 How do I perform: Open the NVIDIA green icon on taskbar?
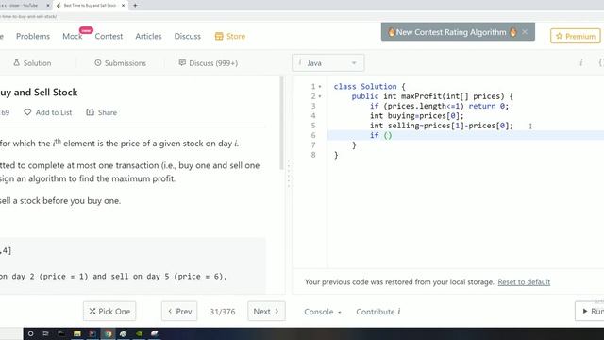(139, 333)
